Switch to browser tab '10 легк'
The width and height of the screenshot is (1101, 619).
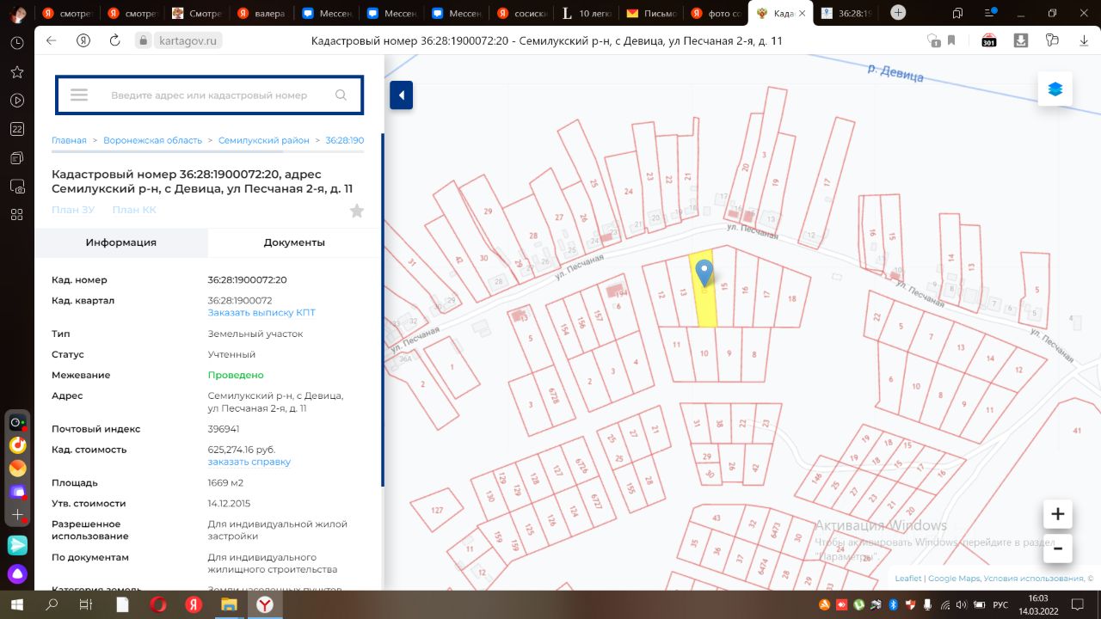point(588,13)
